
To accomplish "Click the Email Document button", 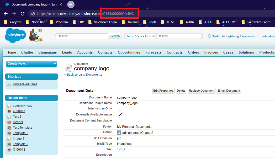I will click(229, 91).
